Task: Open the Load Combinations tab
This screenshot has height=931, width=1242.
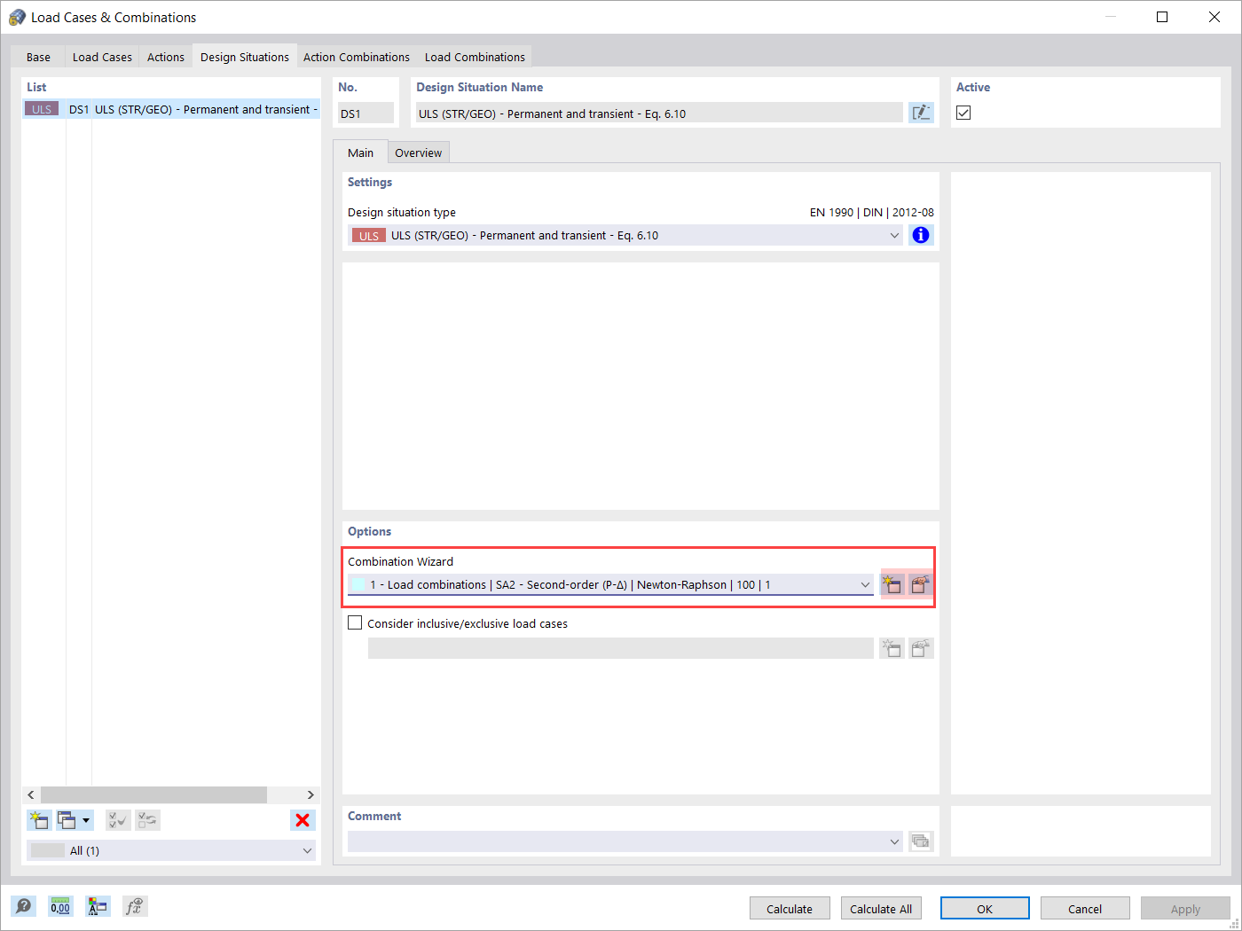Action: coord(475,57)
